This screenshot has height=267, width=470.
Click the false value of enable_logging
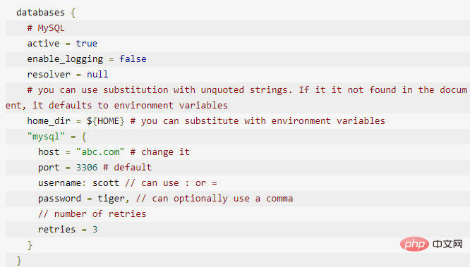click(133, 59)
